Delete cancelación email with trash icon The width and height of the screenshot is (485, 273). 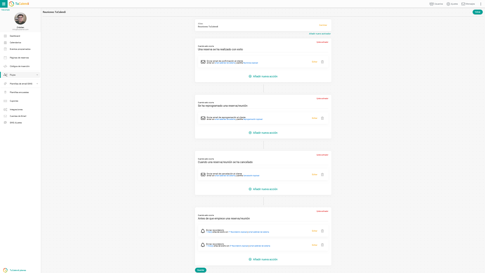[322, 174]
